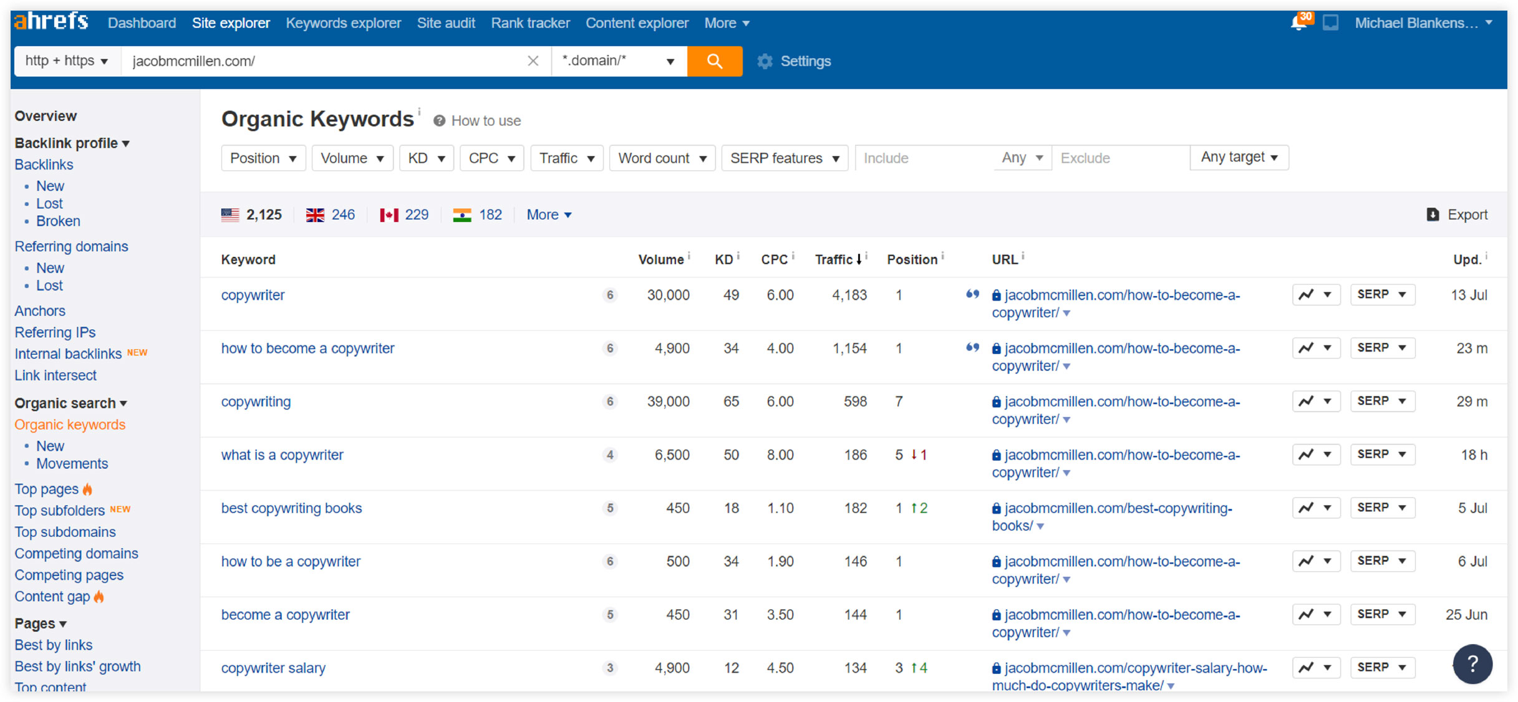This screenshot has width=1518, height=702.
Task: Open Settings with the gear icon
Action: click(765, 61)
